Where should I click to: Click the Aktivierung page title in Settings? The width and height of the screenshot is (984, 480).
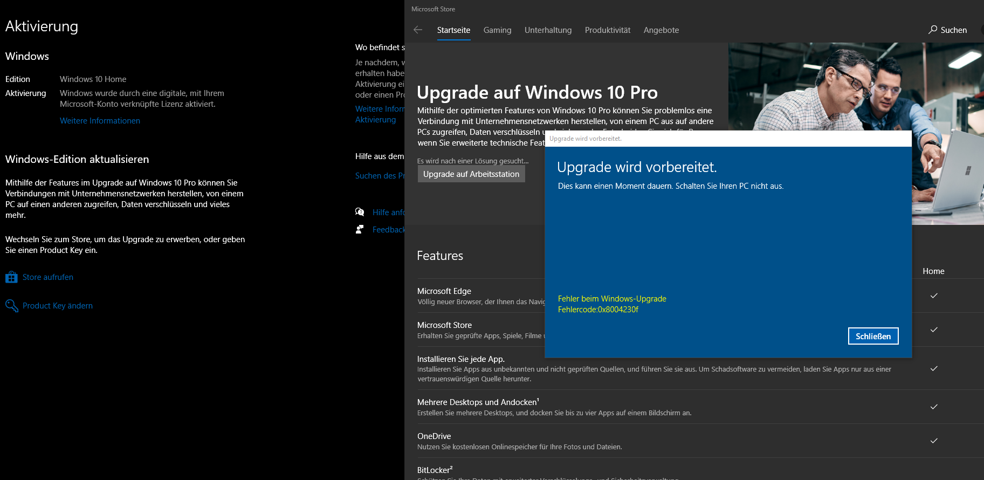(x=42, y=26)
